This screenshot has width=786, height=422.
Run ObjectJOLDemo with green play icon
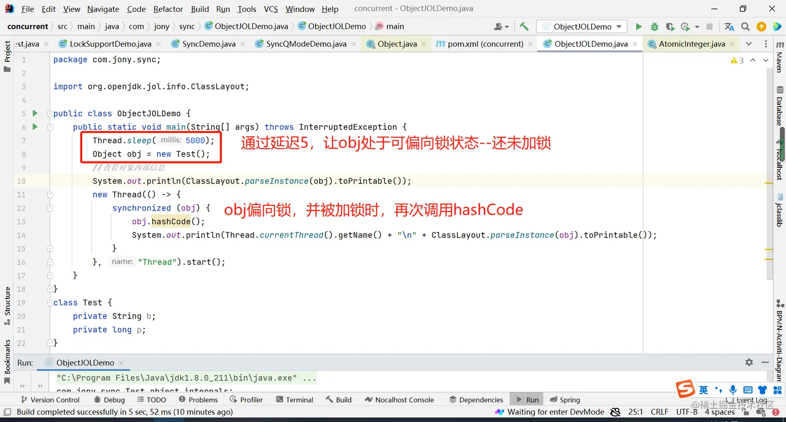(x=639, y=27)
